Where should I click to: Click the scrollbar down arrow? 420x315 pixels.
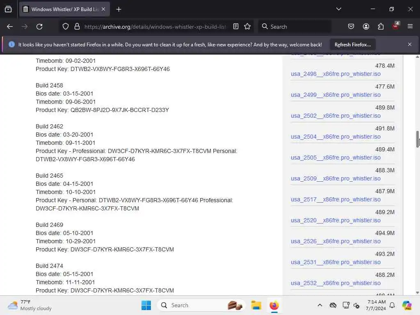click(417, 293)
